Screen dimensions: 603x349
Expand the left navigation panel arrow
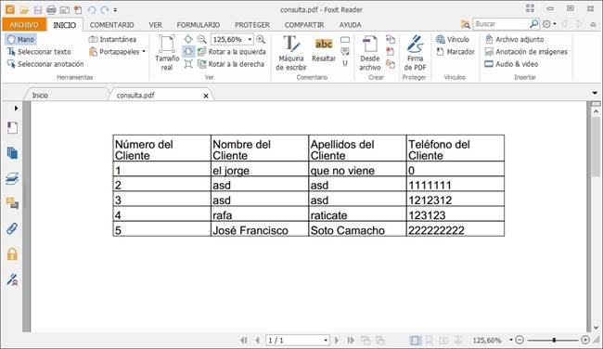(x=16, y=109)
